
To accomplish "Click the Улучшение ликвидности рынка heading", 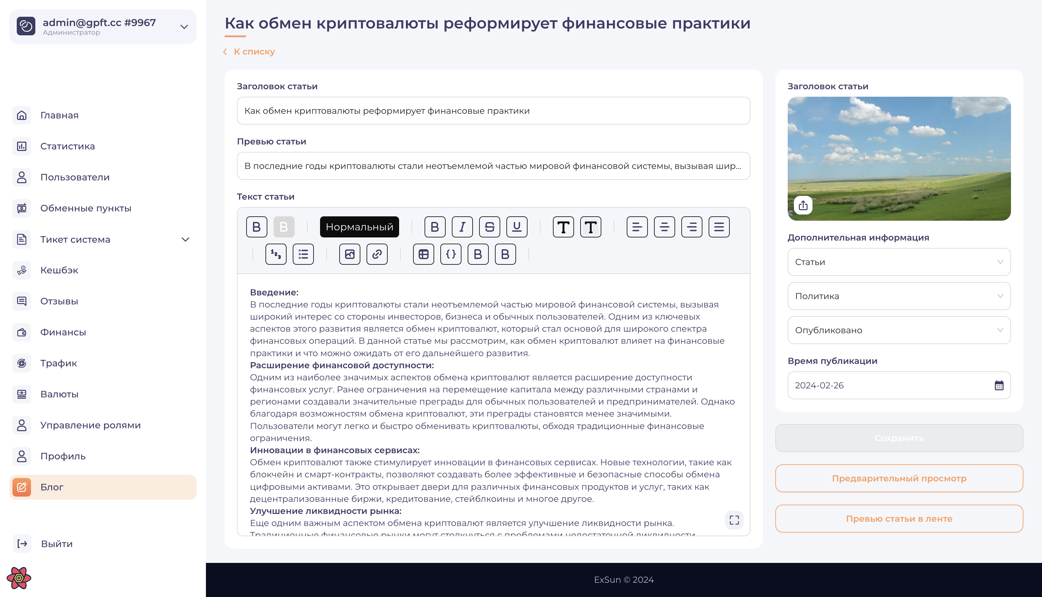I will coord(326,511).
